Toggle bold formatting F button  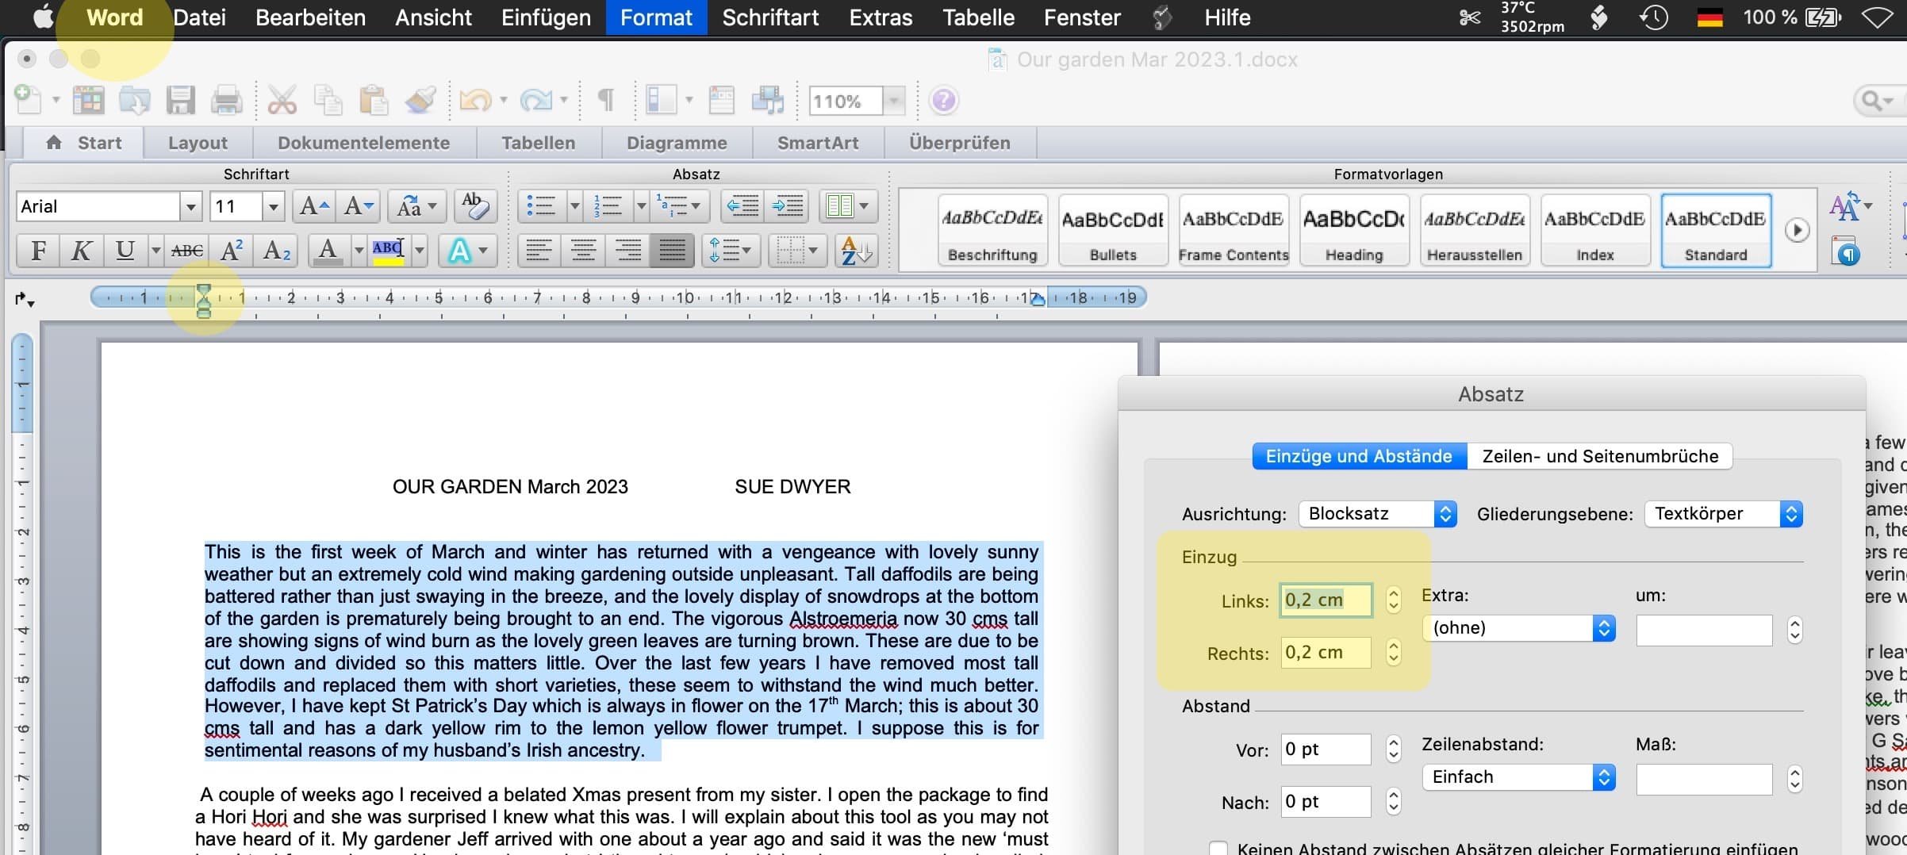click(x=38, y=251)
